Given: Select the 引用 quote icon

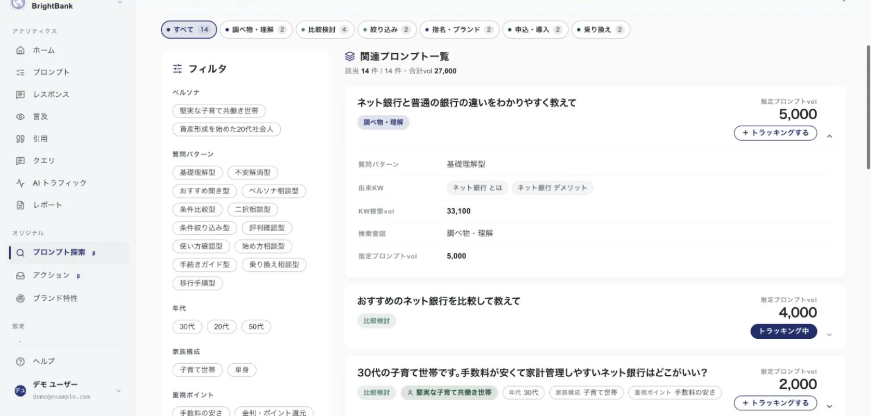Looking at the screenshot, I should click(20, 139).
